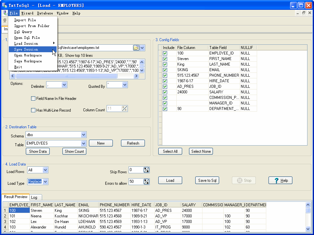
Task: Click the New table button
Action: [101, 143]
